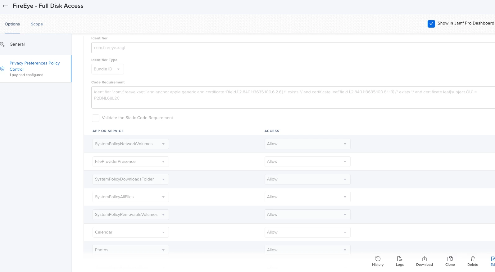Viewport: 495px width, 272px height.
Task: Open Access dropdown for FileProviderPresence
Action: [x=307, y=162]
